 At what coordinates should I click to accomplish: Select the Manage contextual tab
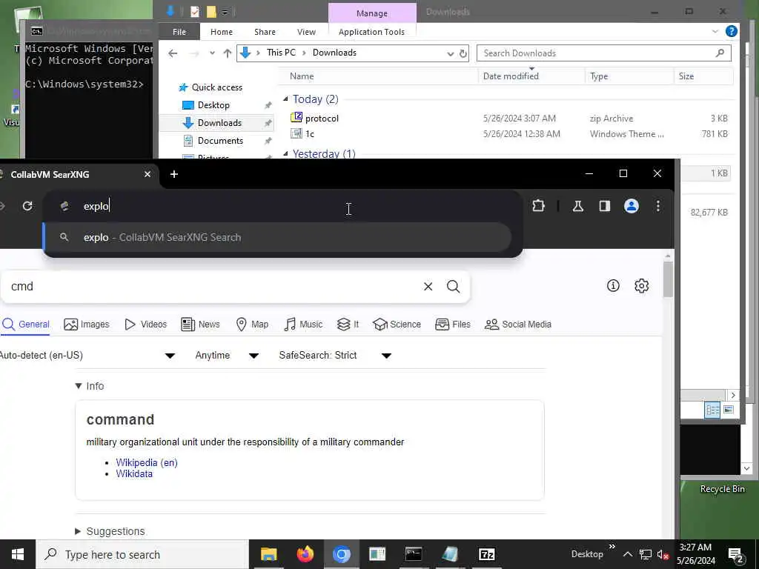click(372, 13)
